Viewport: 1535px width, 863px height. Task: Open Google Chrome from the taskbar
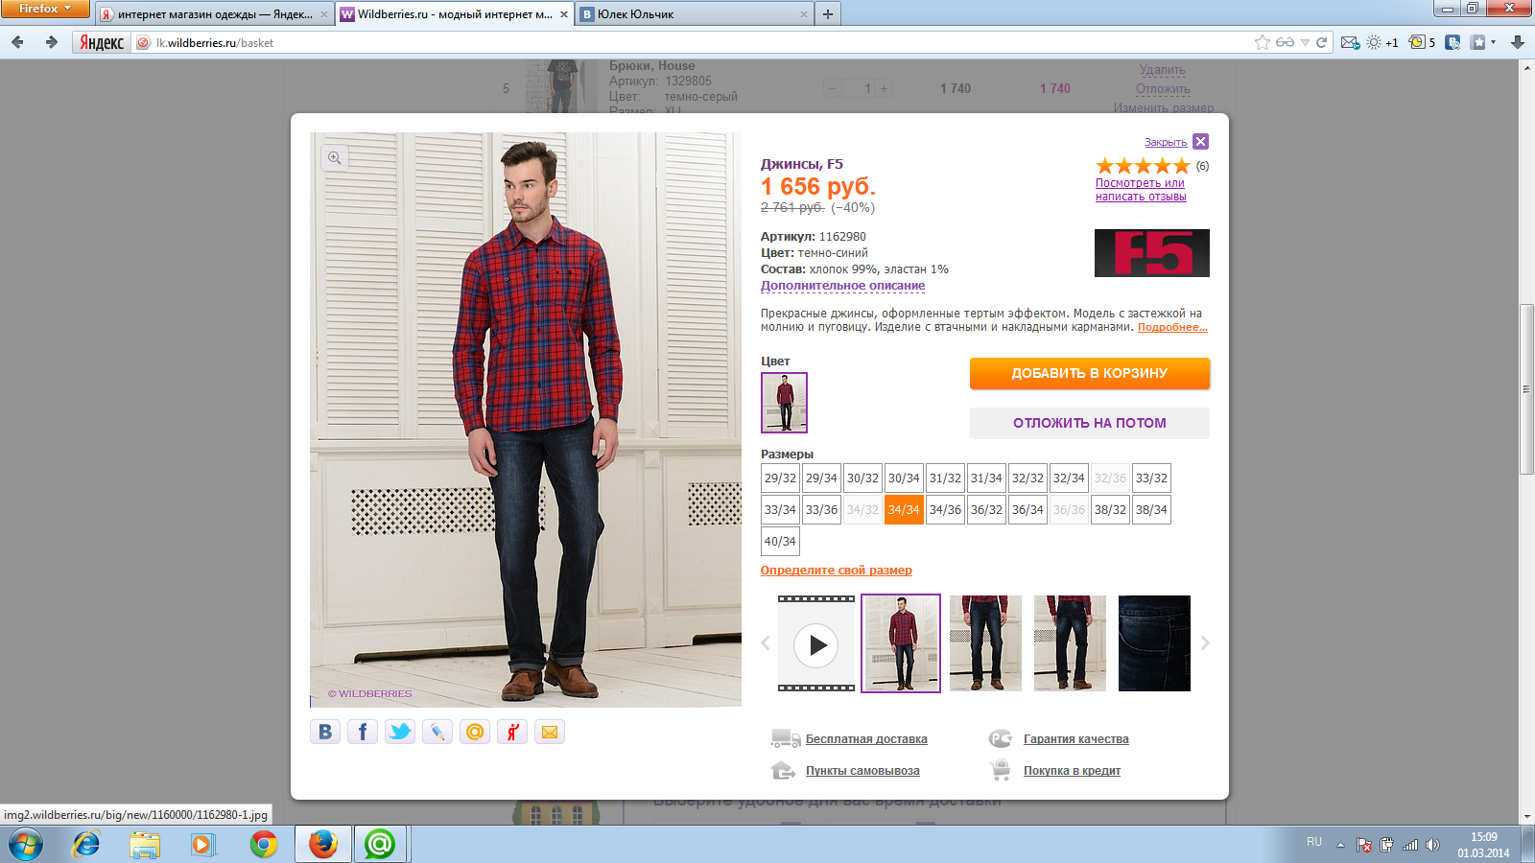click(263, 844)
